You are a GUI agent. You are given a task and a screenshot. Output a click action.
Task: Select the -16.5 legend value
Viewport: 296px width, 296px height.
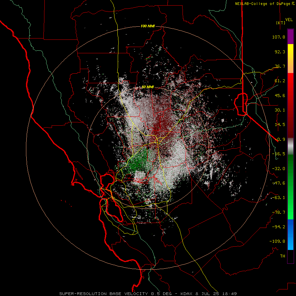(279, 154)
